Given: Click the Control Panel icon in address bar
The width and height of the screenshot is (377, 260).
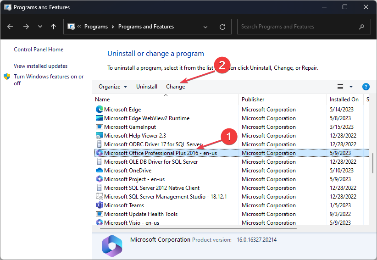Looking at the screenshot, I should pos(71,27).
